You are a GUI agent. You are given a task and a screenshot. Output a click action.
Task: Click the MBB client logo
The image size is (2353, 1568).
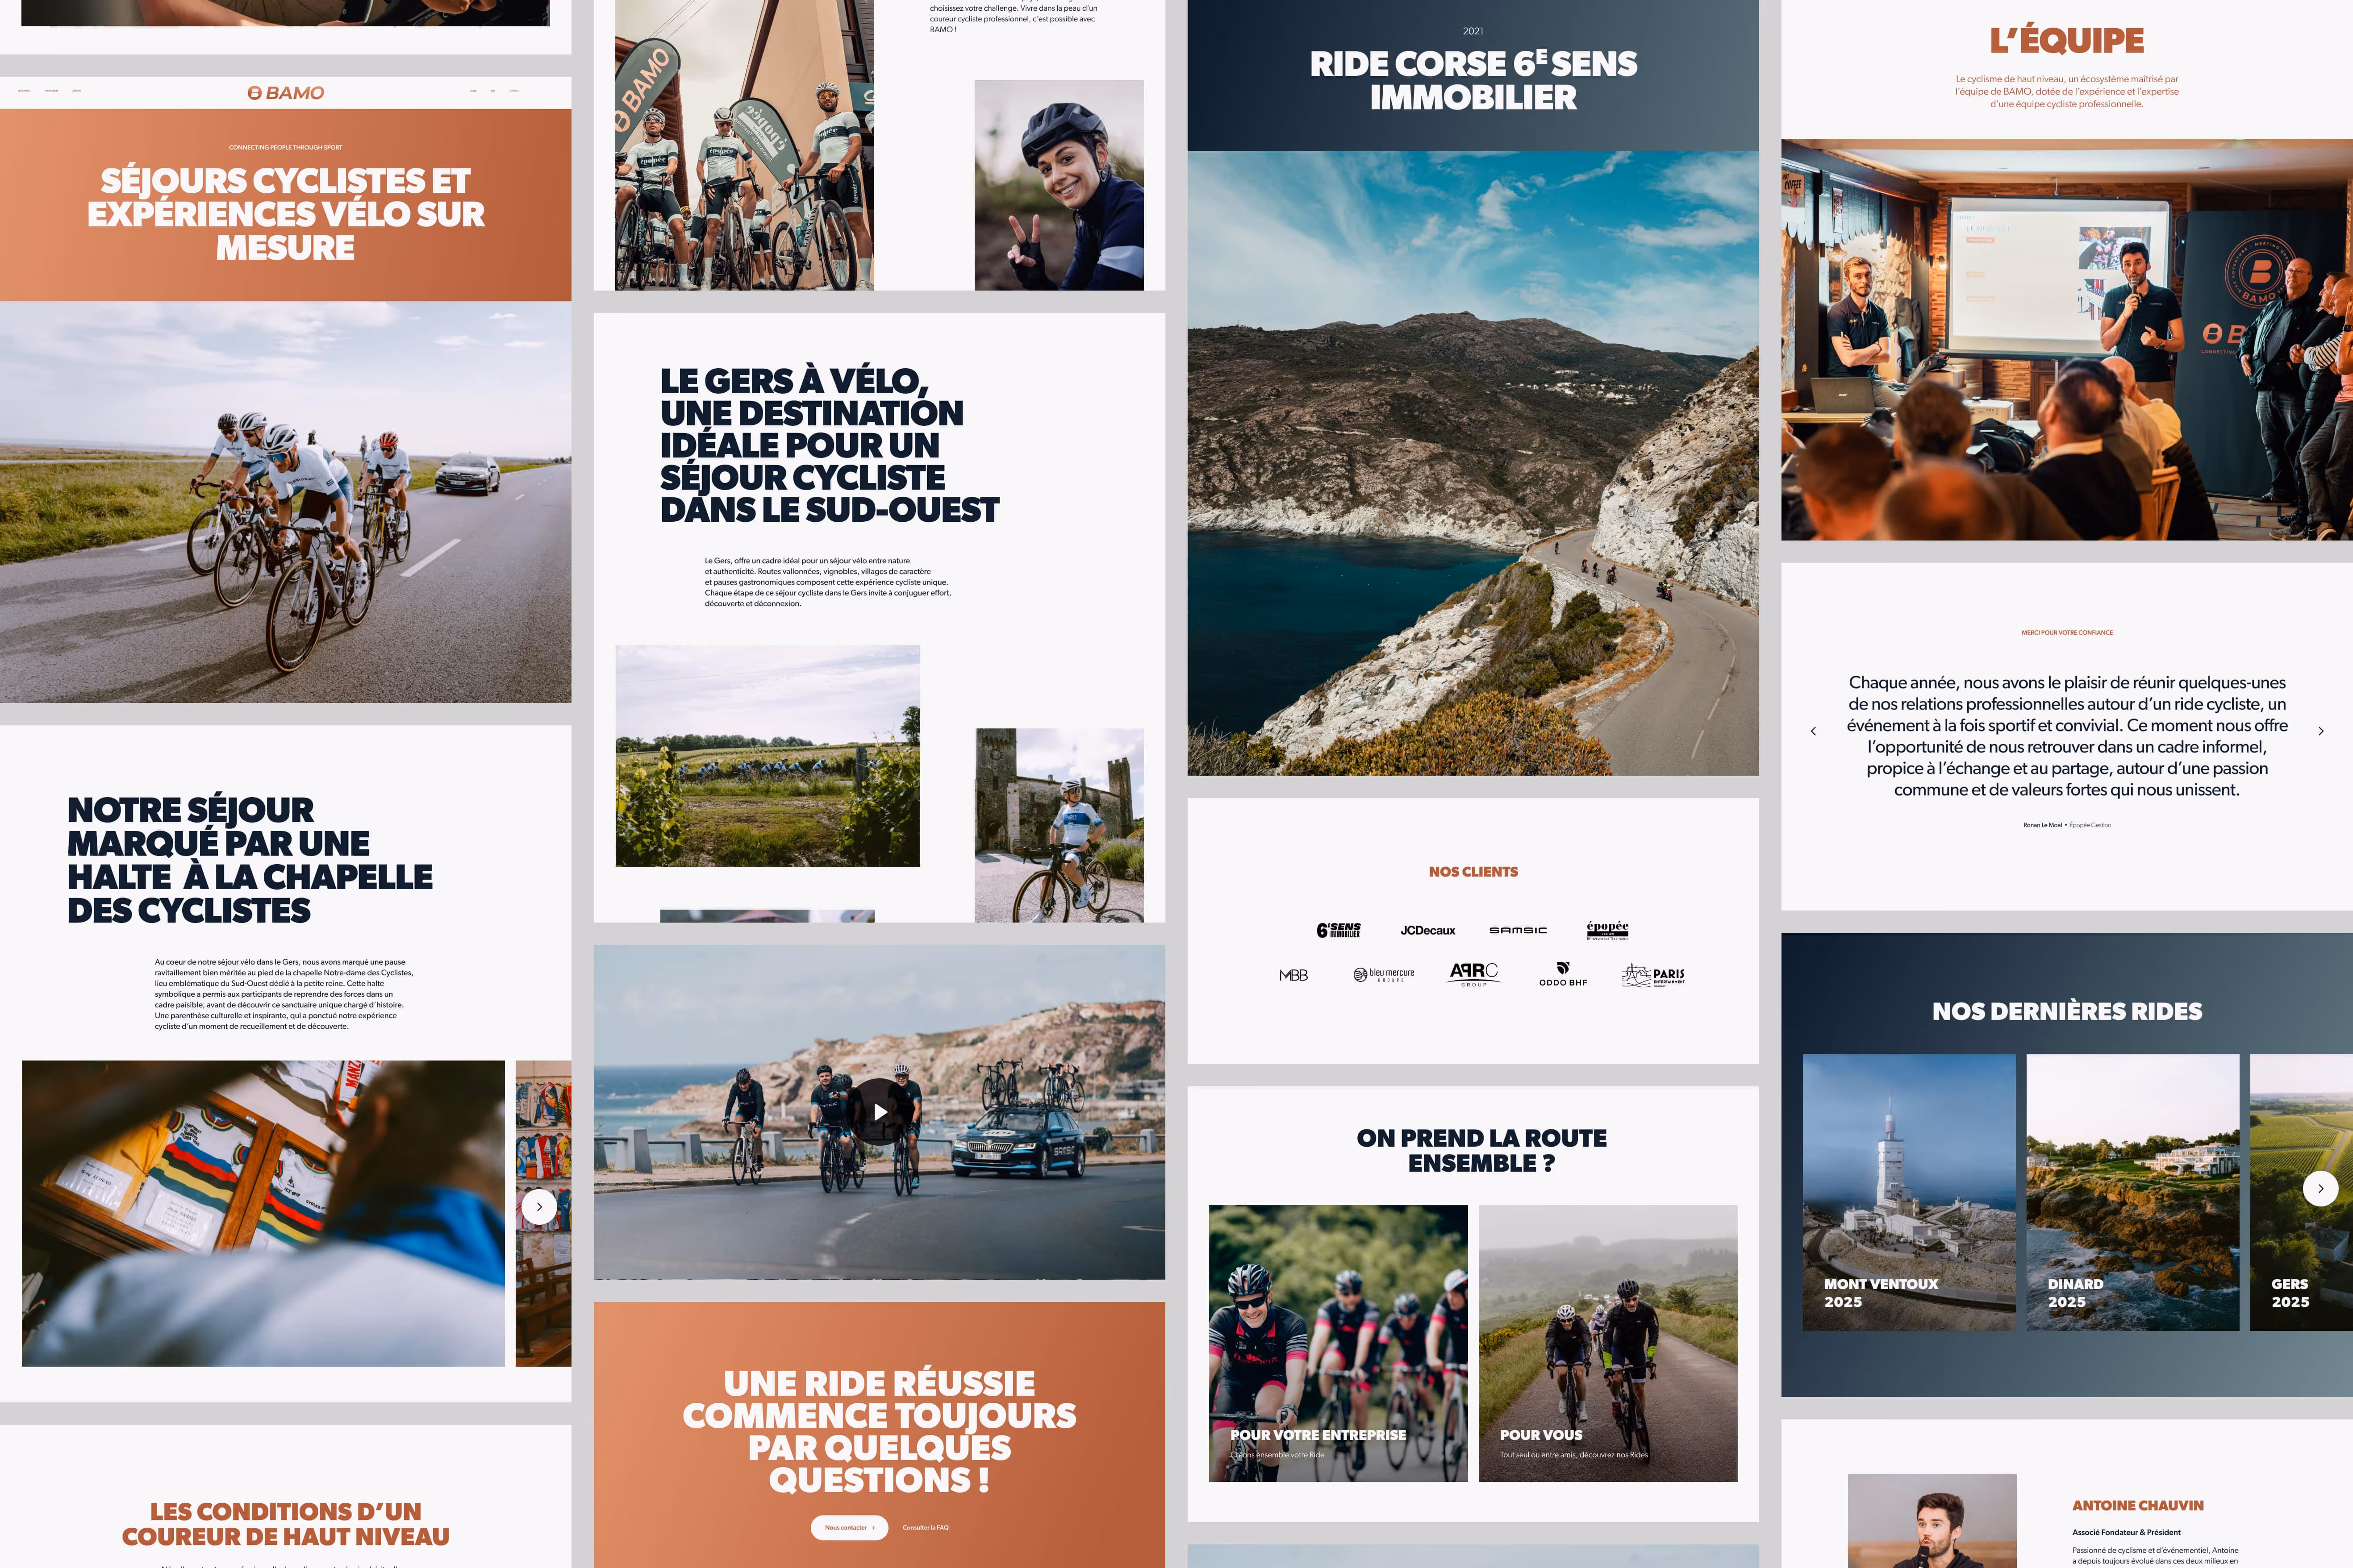[x=1293, y=975]
